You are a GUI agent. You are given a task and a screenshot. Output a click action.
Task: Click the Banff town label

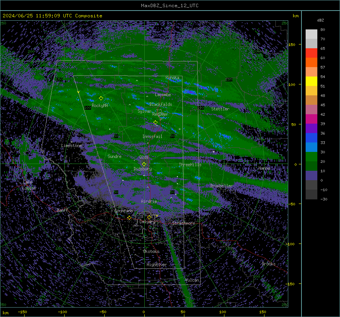[x=62, y=210]
